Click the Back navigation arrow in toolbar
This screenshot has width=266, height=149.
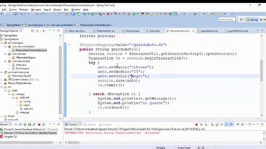click(221, 14)
